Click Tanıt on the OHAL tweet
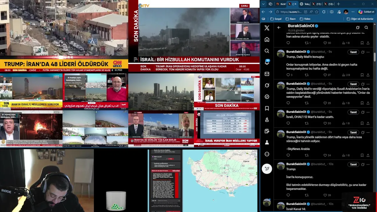Viewport: 377px width, 212px height. [353, 112]
